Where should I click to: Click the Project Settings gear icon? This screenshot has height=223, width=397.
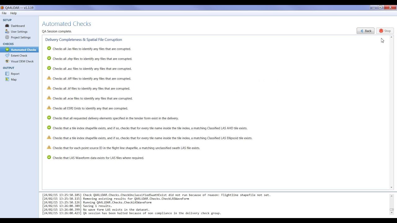point(7,37)
